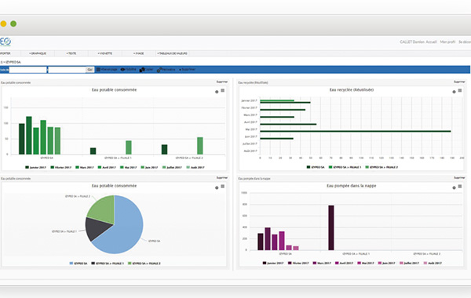Toggle FILIALE 2 legend under pie chart
This screenshot has height=298, width=471.
[144, 263]
